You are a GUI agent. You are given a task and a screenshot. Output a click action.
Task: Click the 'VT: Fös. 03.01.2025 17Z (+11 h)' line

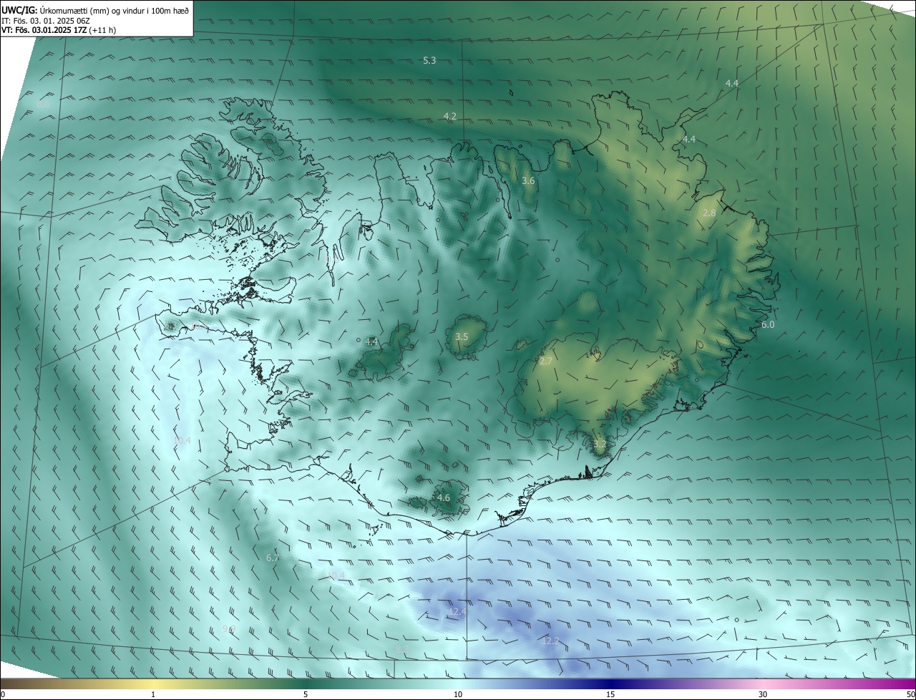click(59, 30)
